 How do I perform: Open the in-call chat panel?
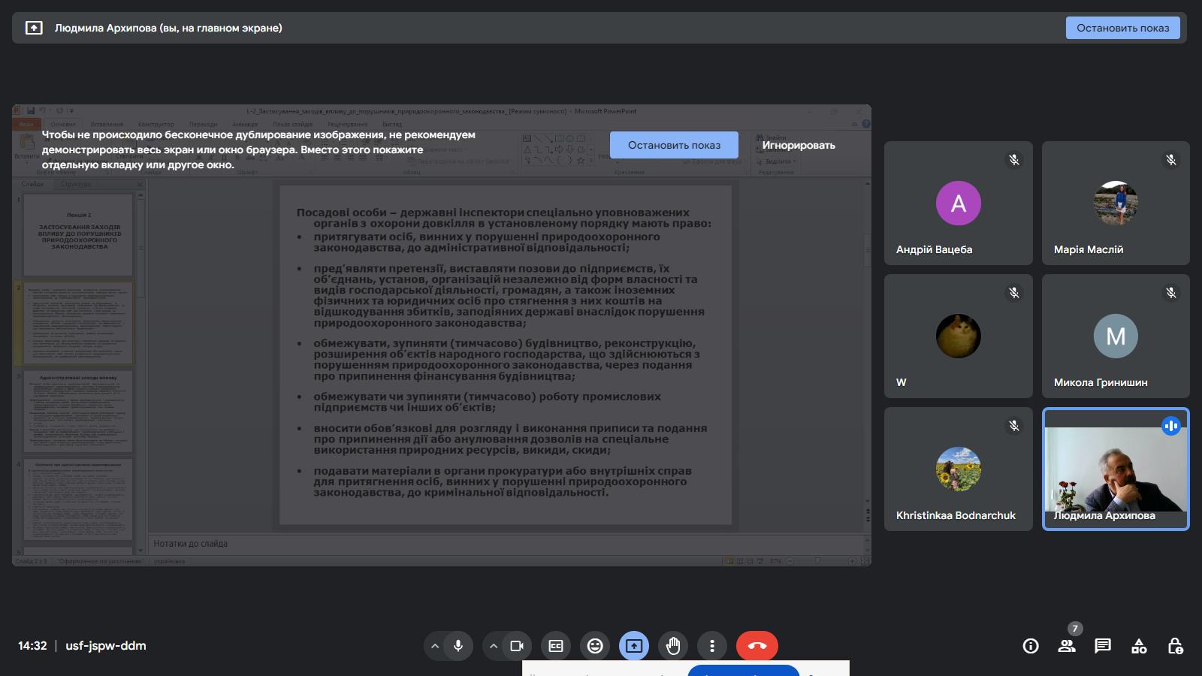tap(1103, 645)
